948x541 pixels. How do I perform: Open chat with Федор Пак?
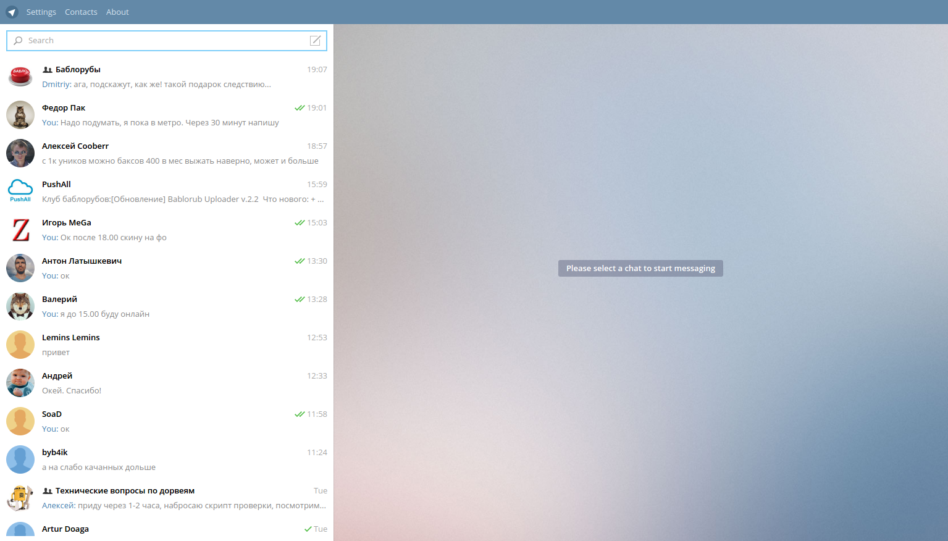coord(167,115)
